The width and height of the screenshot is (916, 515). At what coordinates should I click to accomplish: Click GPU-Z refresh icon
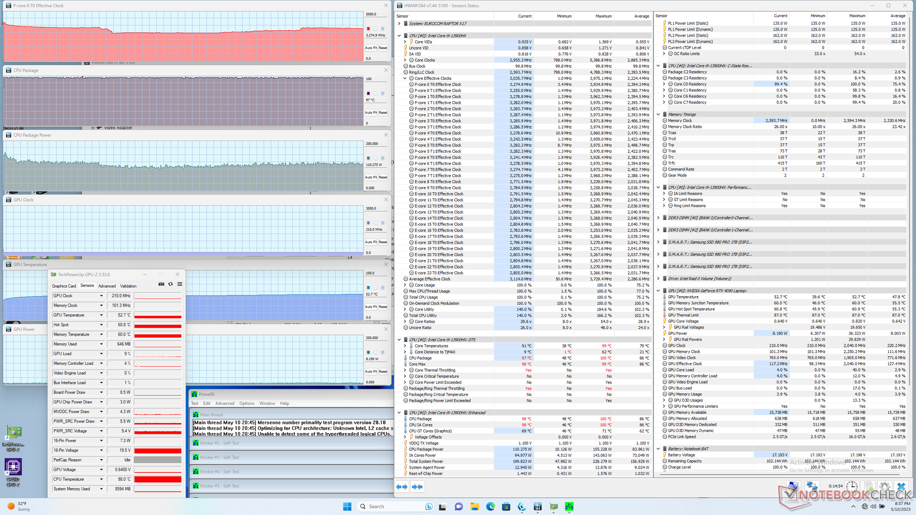tap(170, 284)
